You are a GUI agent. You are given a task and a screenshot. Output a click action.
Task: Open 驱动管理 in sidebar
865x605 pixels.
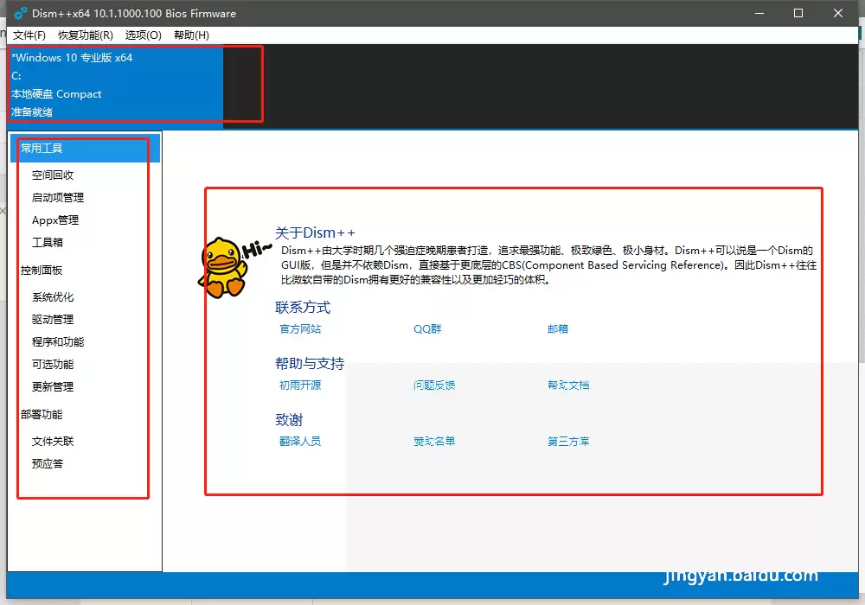tap(53, 320)
